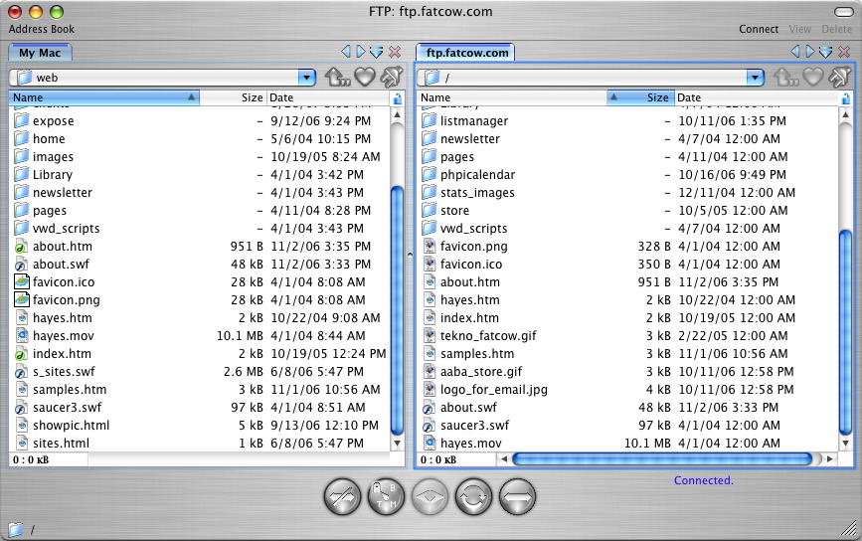Click the circular arrows synchronize round button
This screenshot has width=862, height=541.
coord(473,496)
